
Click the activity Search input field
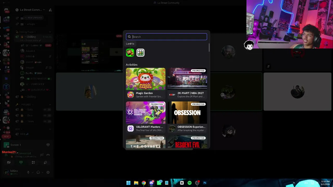click(x=166, y=37)
